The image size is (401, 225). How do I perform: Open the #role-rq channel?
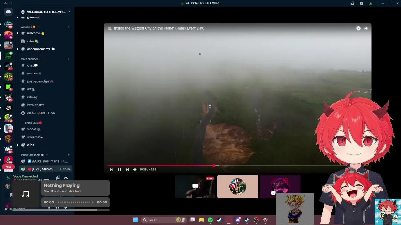point(45,97)
